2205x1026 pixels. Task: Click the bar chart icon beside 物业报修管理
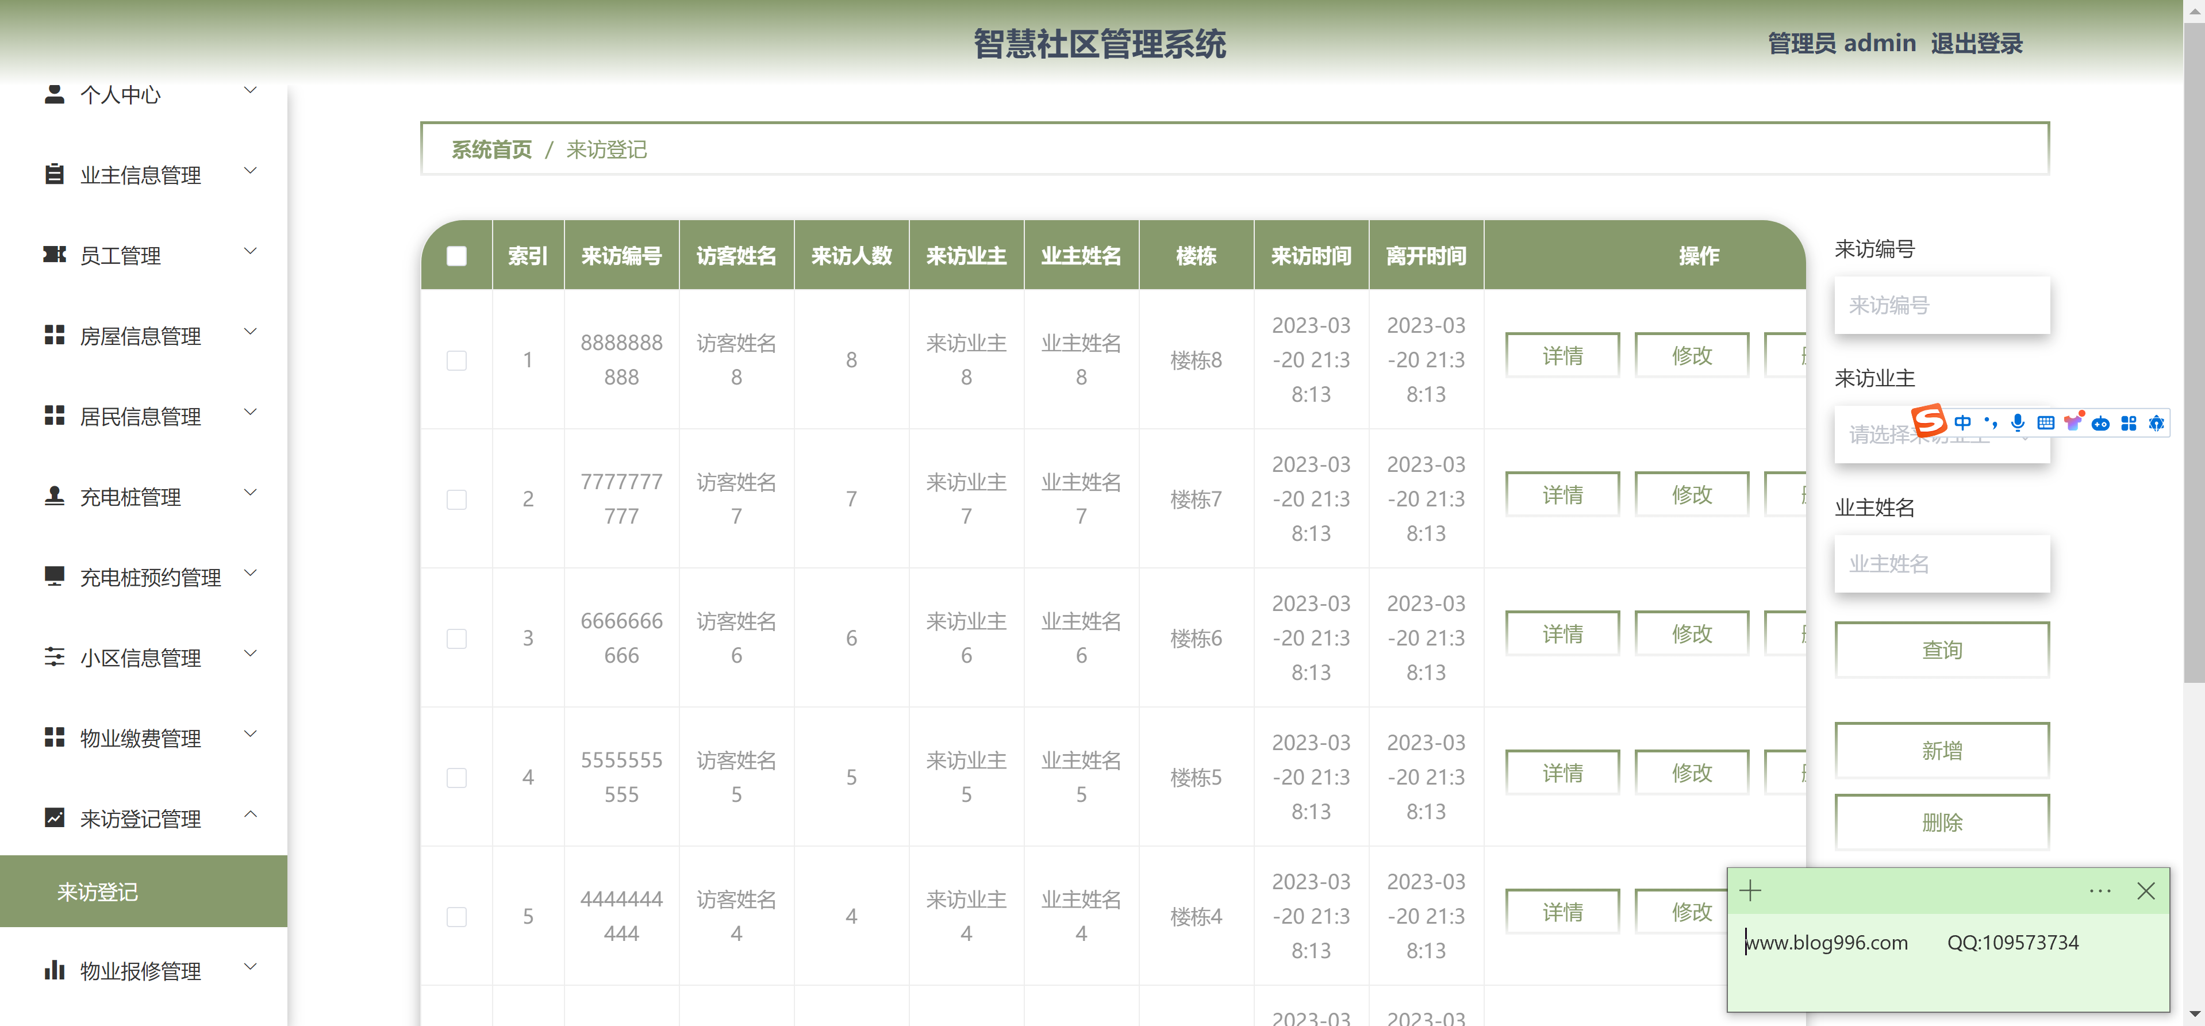54,970
